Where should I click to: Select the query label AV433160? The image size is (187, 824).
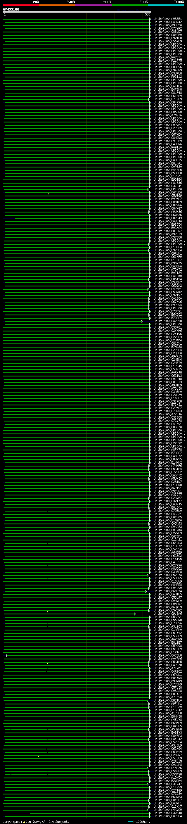tap(11, 9)
